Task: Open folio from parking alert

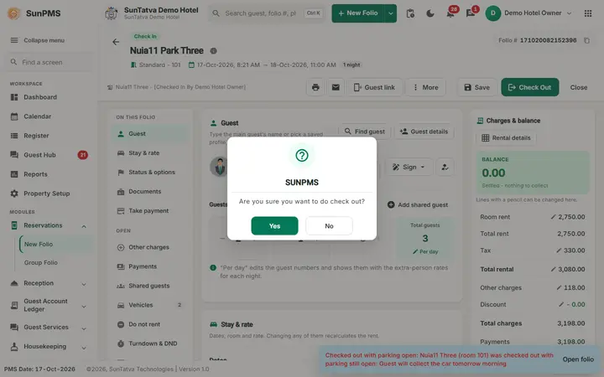Action: point(578,359)
